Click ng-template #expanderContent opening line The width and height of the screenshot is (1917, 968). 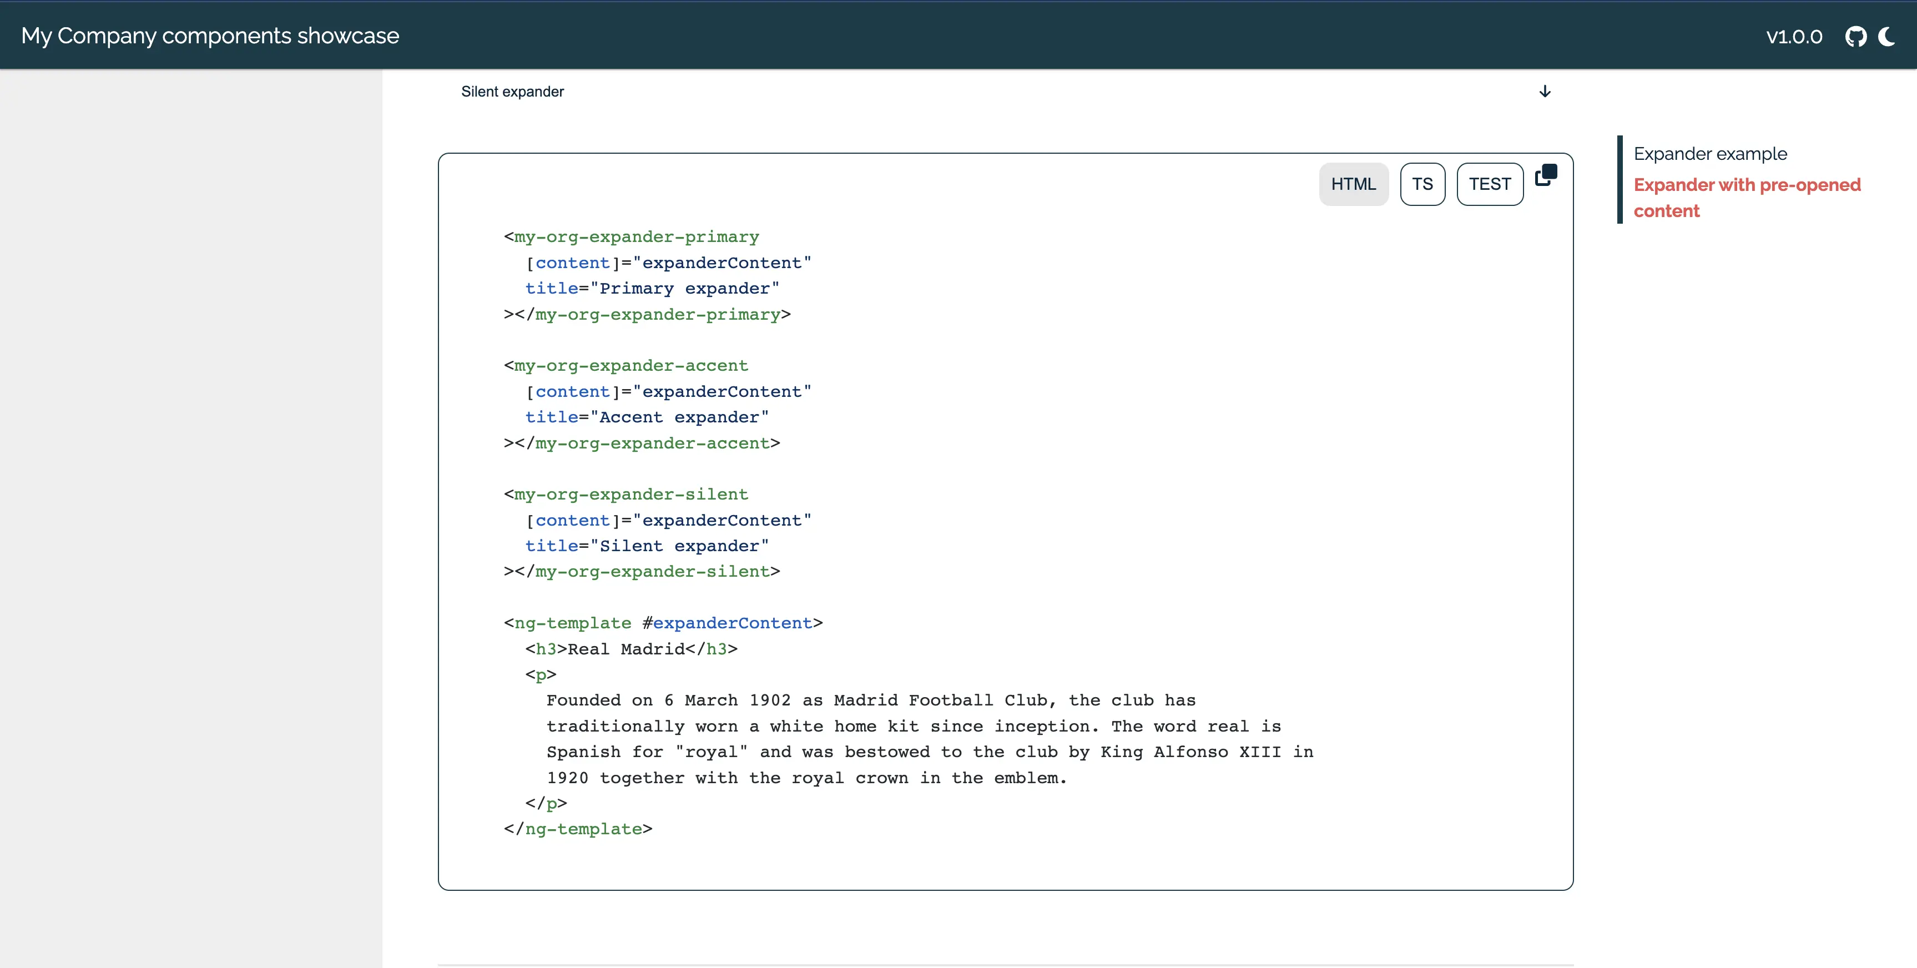[x=663, y=623]
